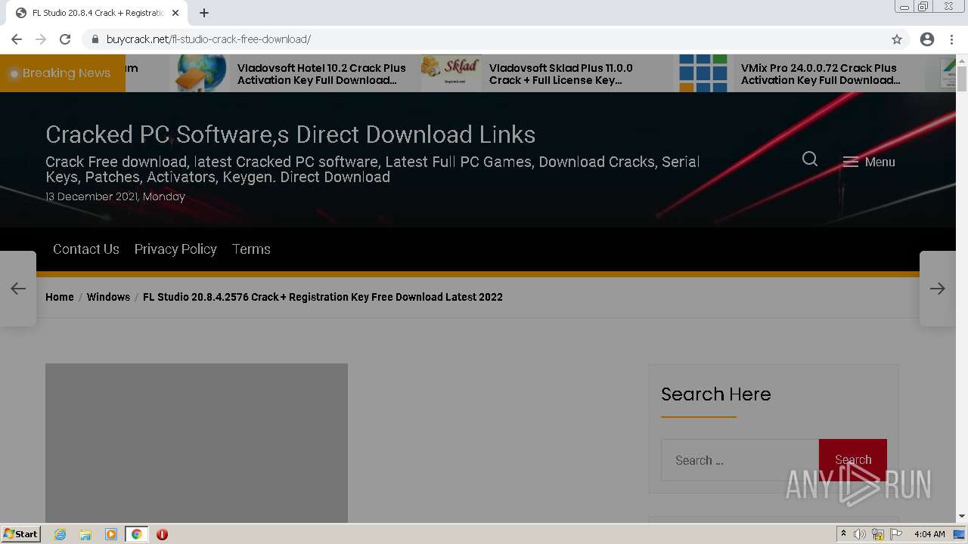The width and height of the screenshot is (968, 544).
Task: Click the Vladovsoft Hotel thumbnail image
Action: 201,73
